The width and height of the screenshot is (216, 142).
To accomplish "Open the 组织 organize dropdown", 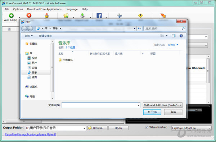I will [29, 36].
